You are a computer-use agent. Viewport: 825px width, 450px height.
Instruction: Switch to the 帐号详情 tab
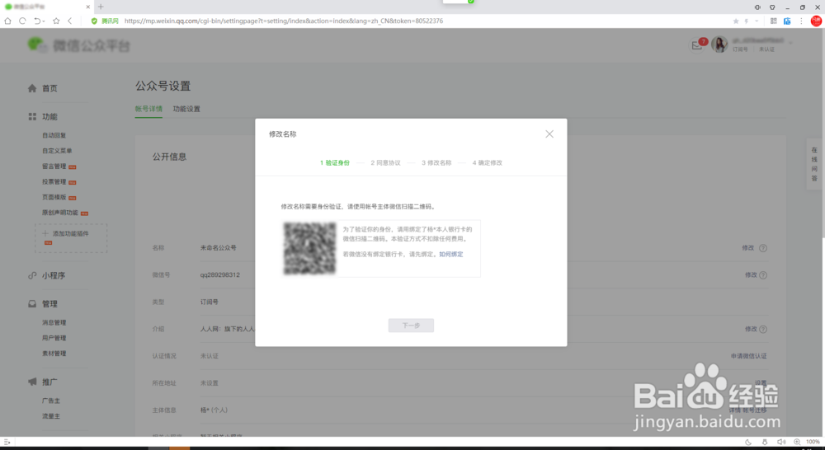148,109
